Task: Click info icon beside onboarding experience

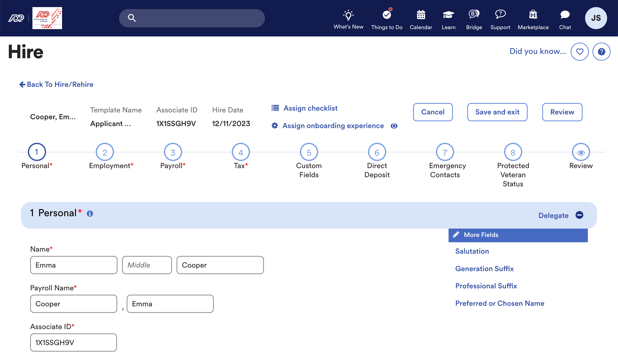Action: (394, 126)
